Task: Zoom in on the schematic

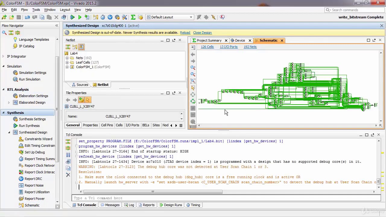Action: (x=193, y=68)
